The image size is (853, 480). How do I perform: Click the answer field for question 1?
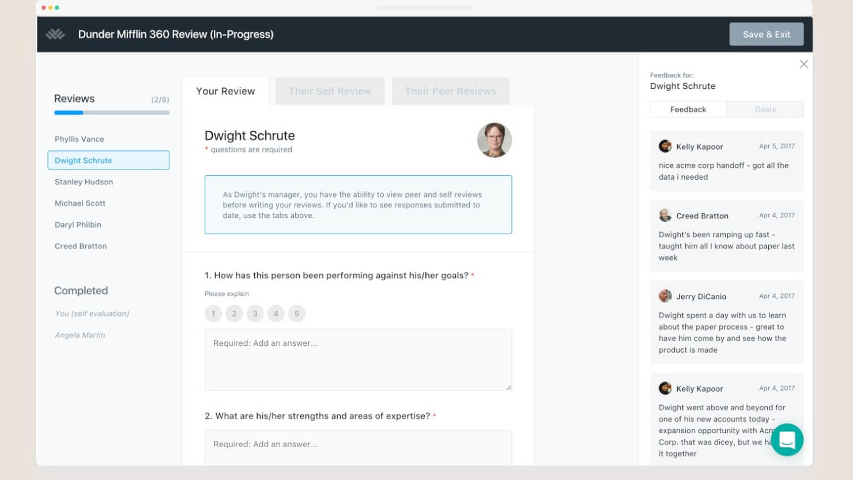pos(358,360)
